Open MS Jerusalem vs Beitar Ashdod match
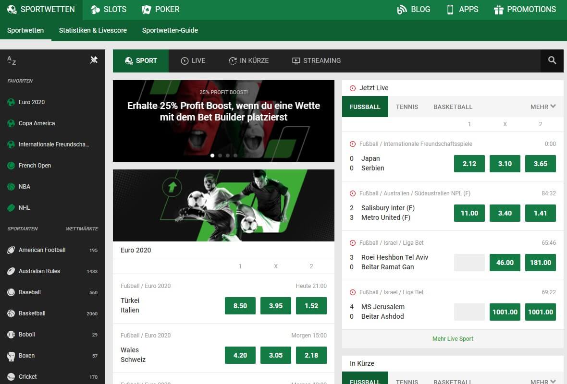This screenshot has width=567, height=384. pos(382,312)
